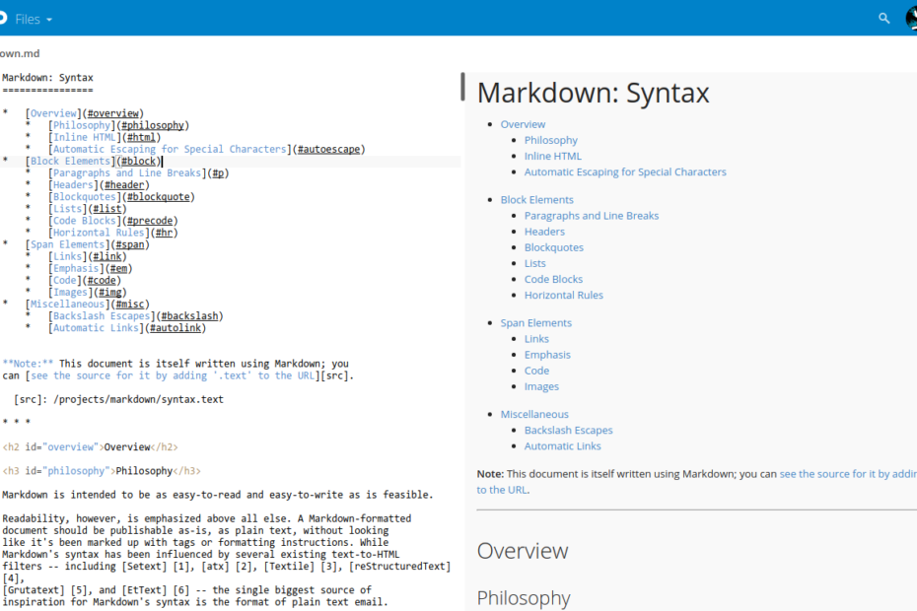Click the [Miscellaneous](#misc) source line
Viewport: 917px width, 611px height.
87,305
